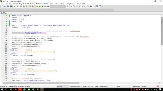Image resolution: width=163 pixels, height=91 pixels.
Task: Abort build stop icon
Action: (x=48, y=6)
